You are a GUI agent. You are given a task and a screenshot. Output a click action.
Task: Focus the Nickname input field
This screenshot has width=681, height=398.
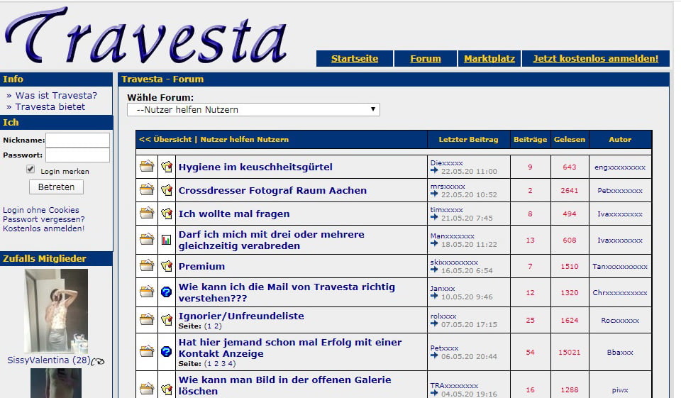[x=78, y=140]
